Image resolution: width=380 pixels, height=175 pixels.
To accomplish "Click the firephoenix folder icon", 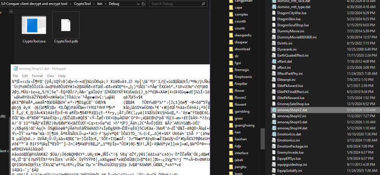I will (231, 77).
